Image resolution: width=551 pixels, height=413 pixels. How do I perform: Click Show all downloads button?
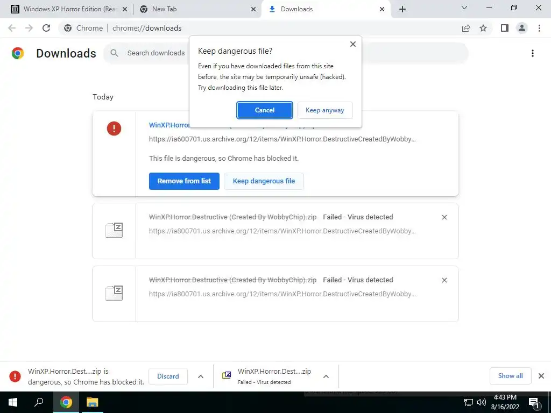coord(510,376)
